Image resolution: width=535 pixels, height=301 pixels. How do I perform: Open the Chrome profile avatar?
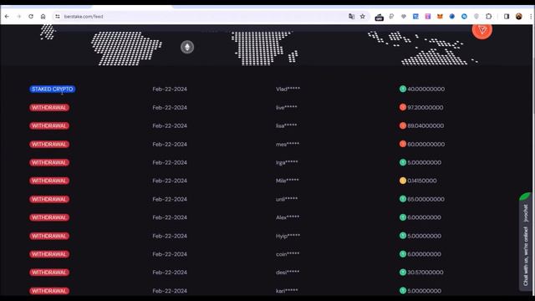point(518,17)
